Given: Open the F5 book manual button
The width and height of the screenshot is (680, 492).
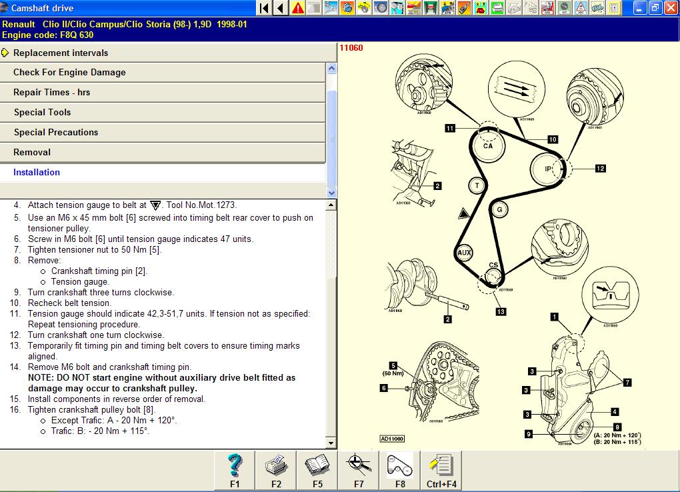Looking at the screenshot, I should [x=317, y=470].
